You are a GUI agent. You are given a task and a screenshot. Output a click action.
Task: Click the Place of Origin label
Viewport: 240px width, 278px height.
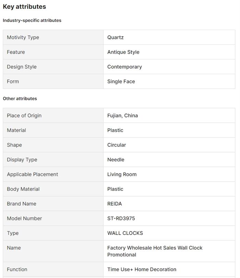(24, 116)
